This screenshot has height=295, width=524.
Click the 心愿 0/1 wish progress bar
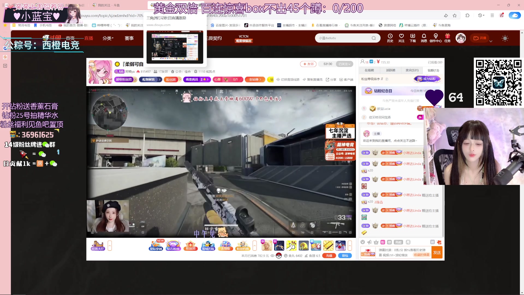tap(228, 79)
